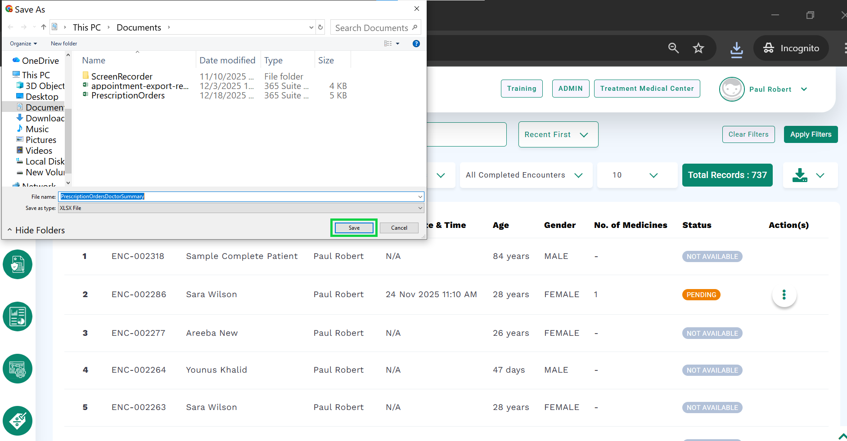The height and width of the screenshot is (441, 847).
Task: Open the All Completed Encounters dropdown
Action: tap(525, 175)
